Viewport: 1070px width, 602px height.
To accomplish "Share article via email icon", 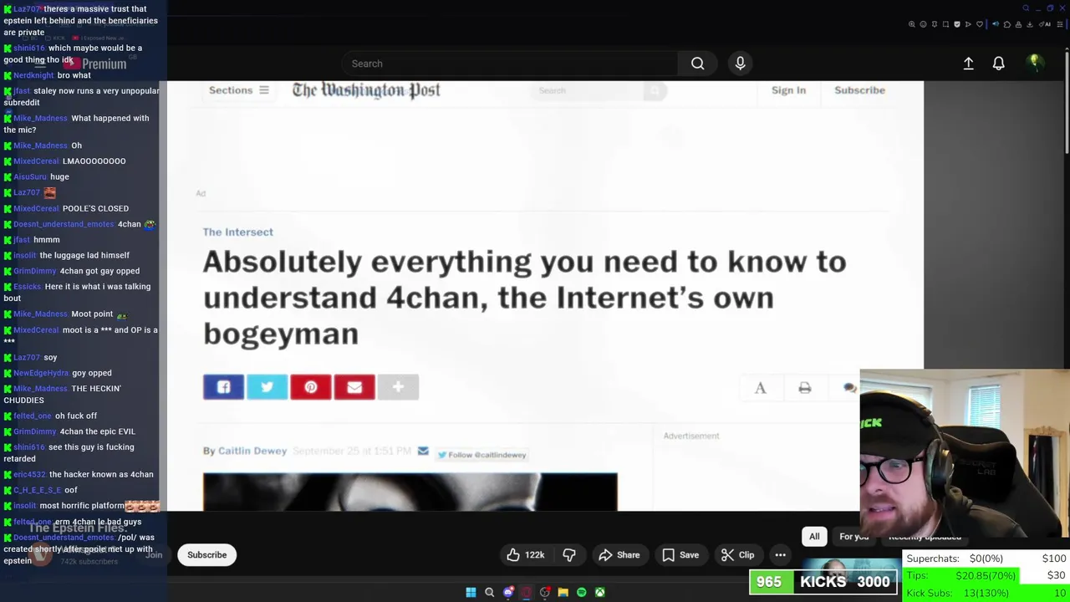I will click(x=354, y=386).
